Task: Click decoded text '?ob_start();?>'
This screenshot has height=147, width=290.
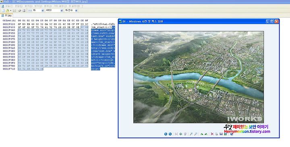Action: (101, 27)
